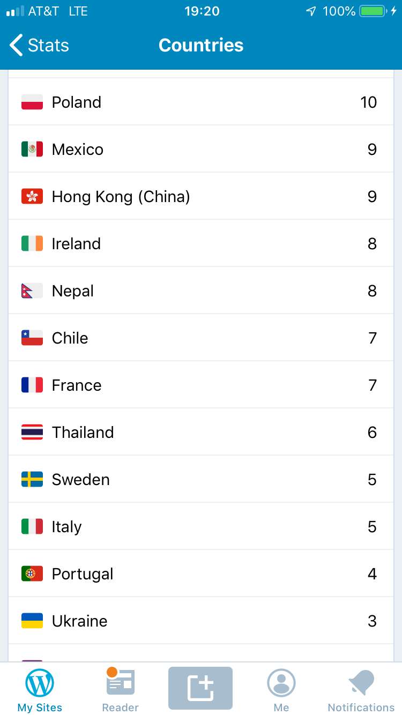Tap the Sweden flag icon
The width and height of the screenshot is (402, 715).
tap(32, 480)
